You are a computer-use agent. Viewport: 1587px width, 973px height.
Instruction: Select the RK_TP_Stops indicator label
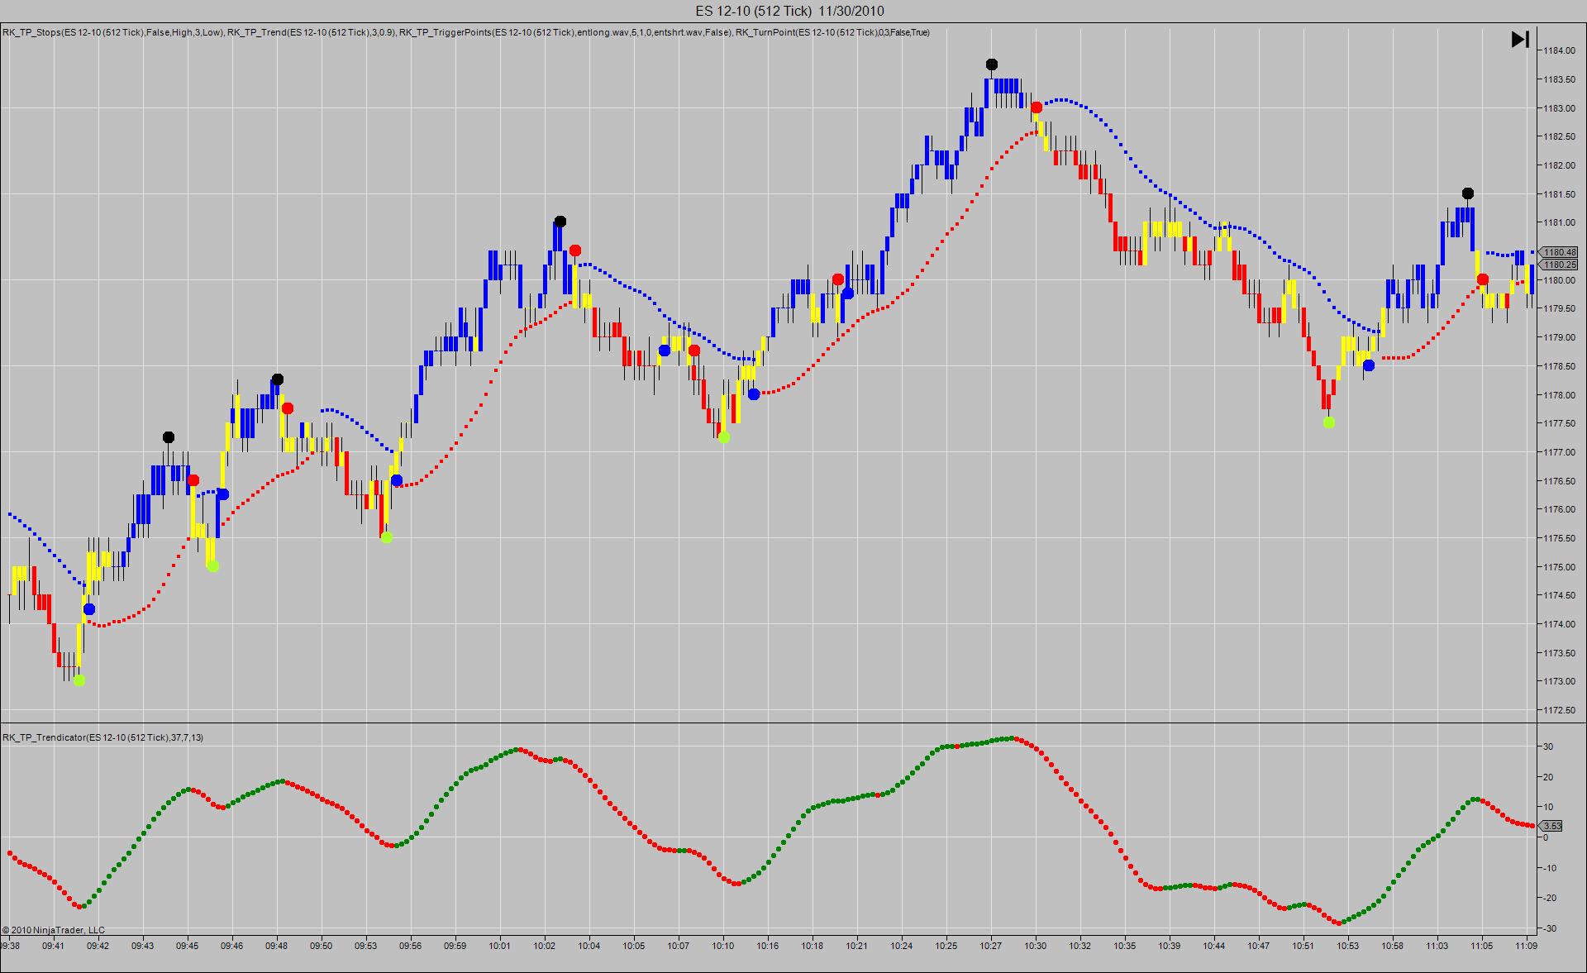pyautogui.click(x=113, y=33)
